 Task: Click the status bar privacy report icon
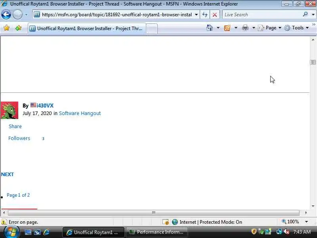(166, 222)
